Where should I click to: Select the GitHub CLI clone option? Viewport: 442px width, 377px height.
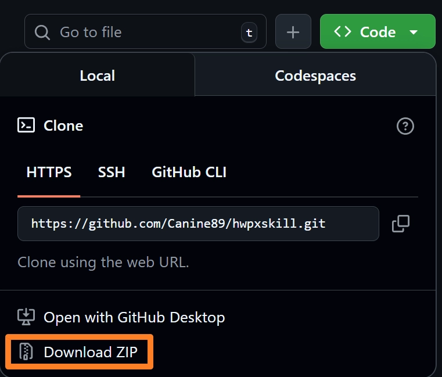tap(189, 172)
